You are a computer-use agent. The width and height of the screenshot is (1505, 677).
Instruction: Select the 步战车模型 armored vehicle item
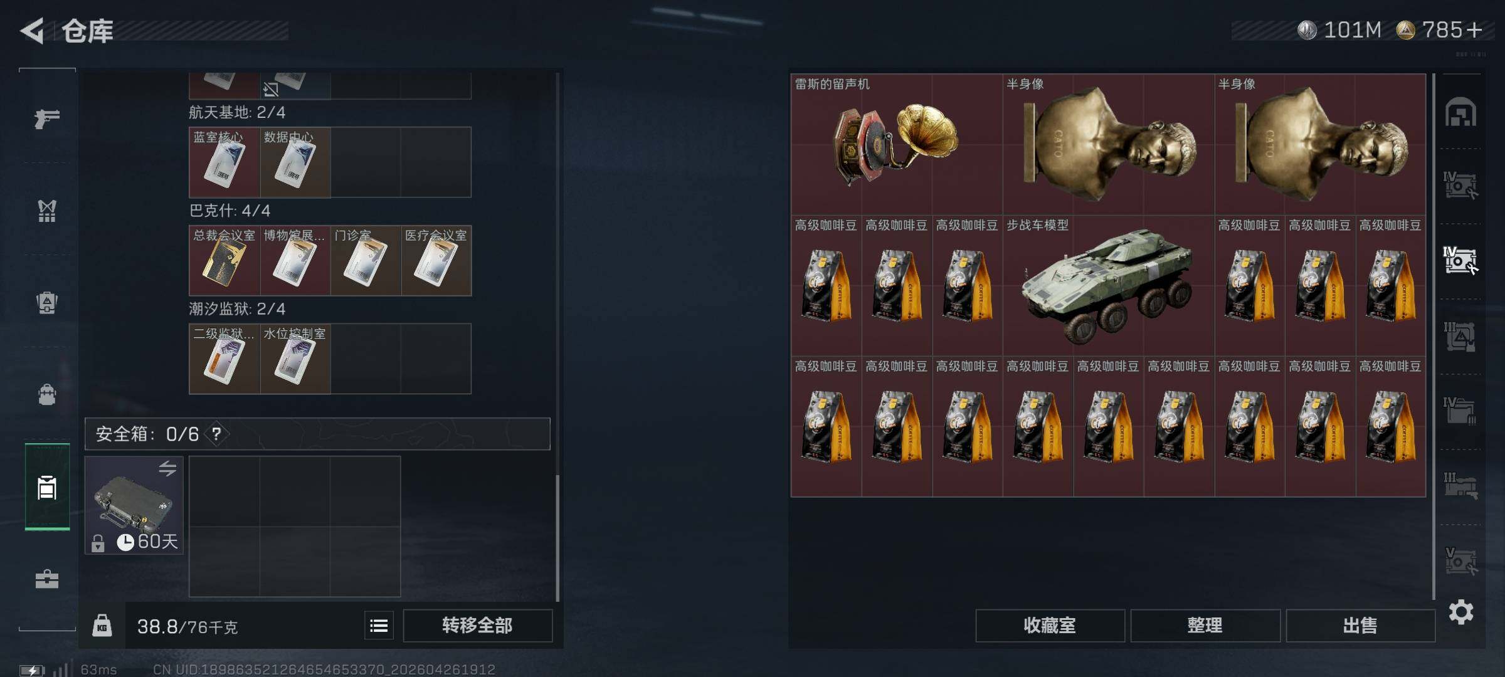click(x=1108, y=285)
